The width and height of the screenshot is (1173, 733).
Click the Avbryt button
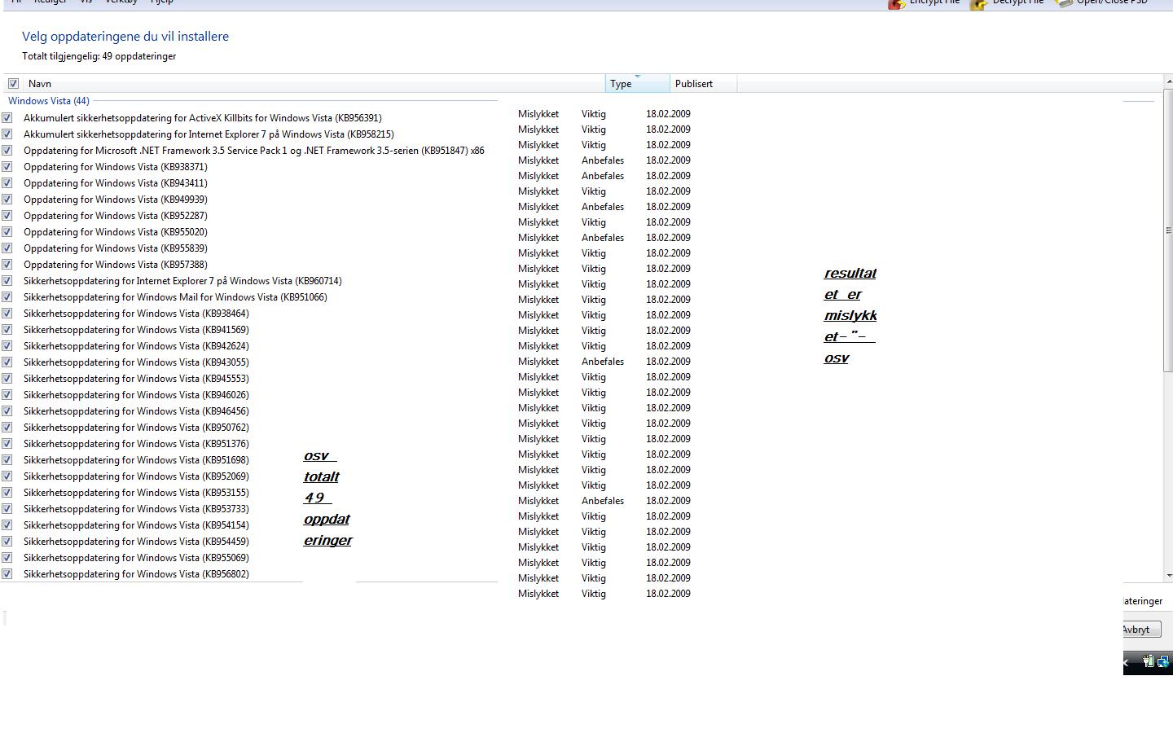point(1141,629)
